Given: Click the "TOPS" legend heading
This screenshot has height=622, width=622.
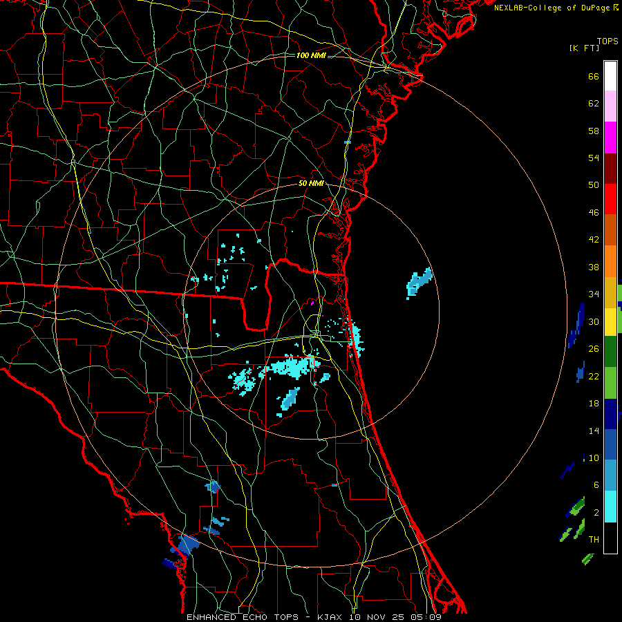Looking at the screenshot, I should point(607,41).
